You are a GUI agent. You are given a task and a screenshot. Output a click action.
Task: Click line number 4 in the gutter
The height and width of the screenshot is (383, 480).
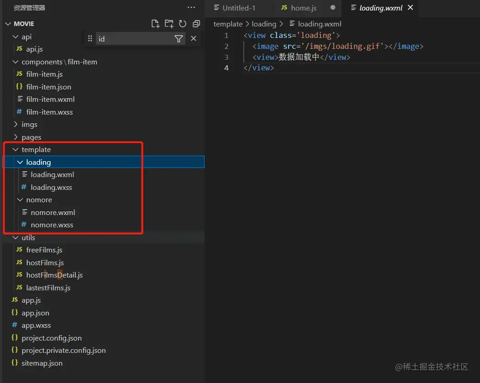coord(226,68)
